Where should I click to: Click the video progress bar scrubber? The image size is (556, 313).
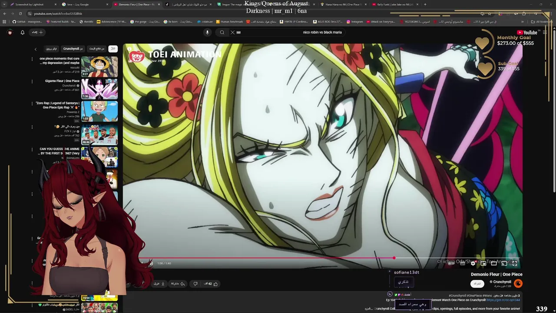(x=394, y=258)
